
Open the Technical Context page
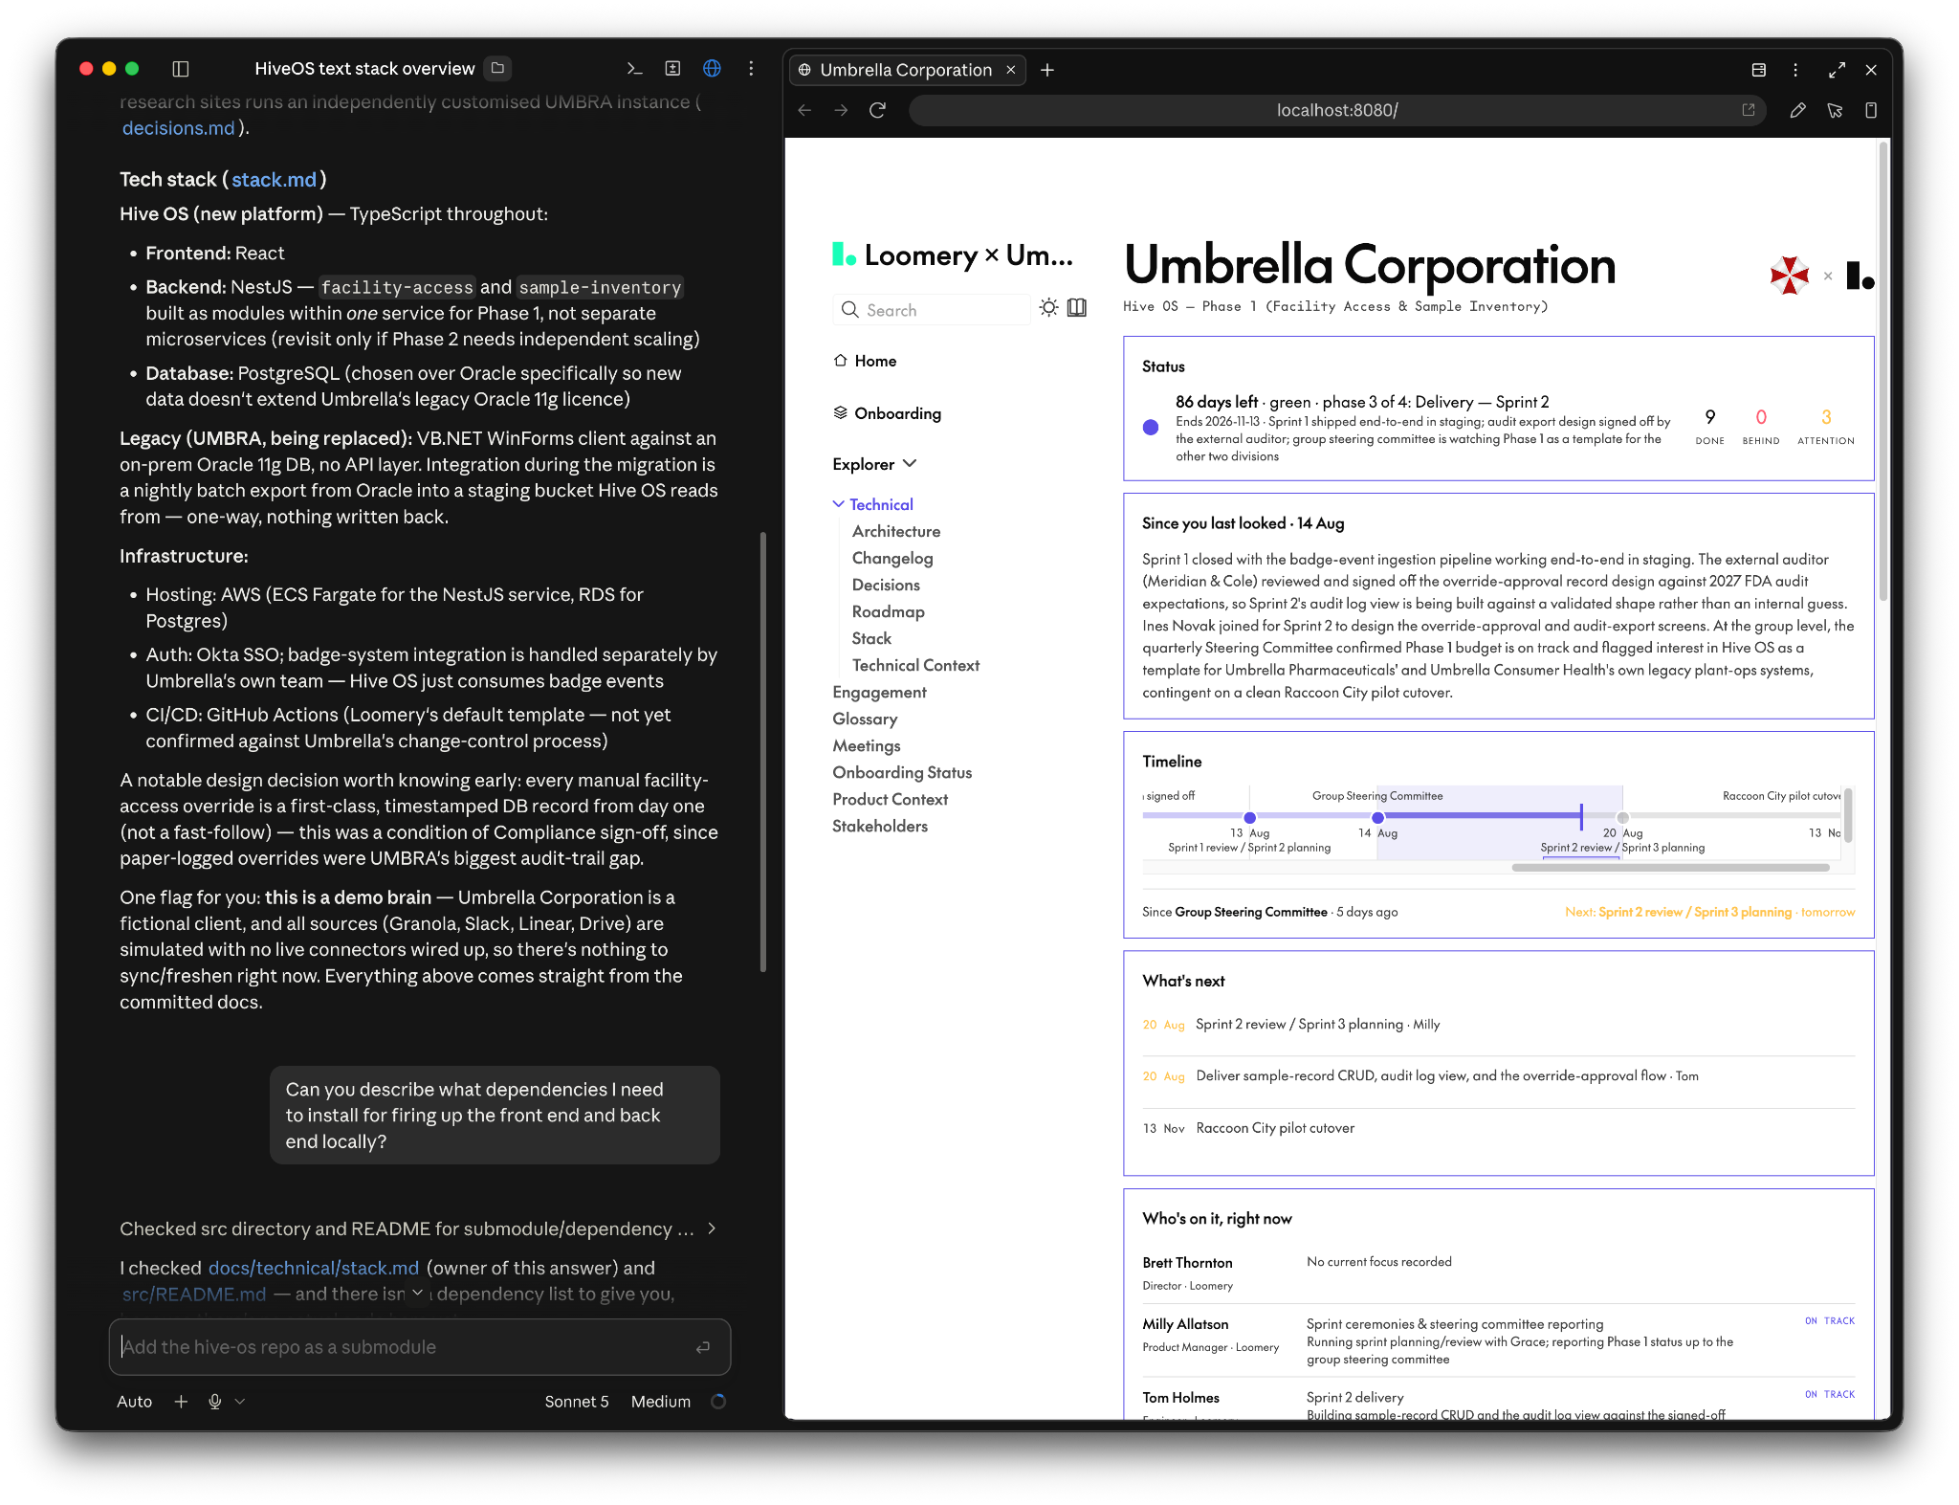coord(915,665)
